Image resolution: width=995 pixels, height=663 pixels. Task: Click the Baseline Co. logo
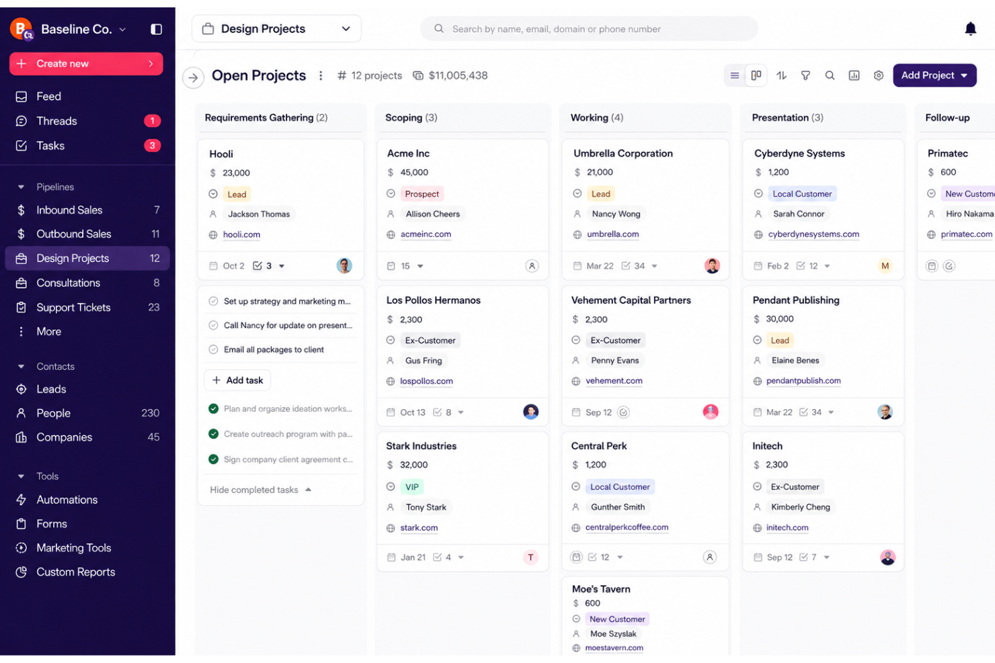point(22,29)
